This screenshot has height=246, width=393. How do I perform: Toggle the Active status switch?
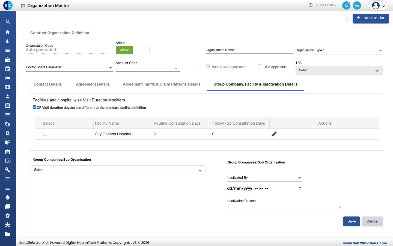[133, 50]
